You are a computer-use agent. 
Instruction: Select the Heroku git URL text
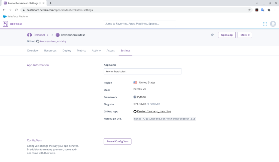(x=165, y=119)
